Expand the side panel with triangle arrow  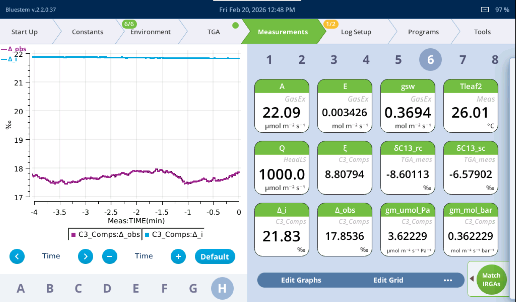pyautogui.click(x=472, y=278)
